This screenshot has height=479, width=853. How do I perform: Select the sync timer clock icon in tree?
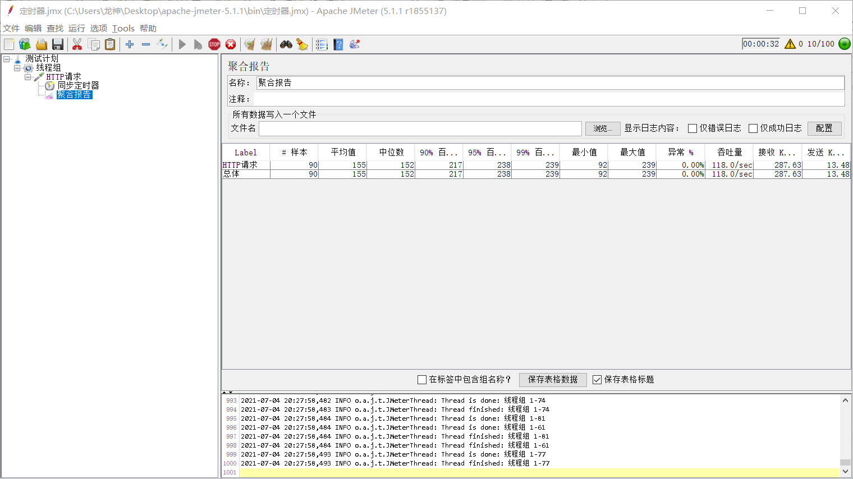point(50,86)
